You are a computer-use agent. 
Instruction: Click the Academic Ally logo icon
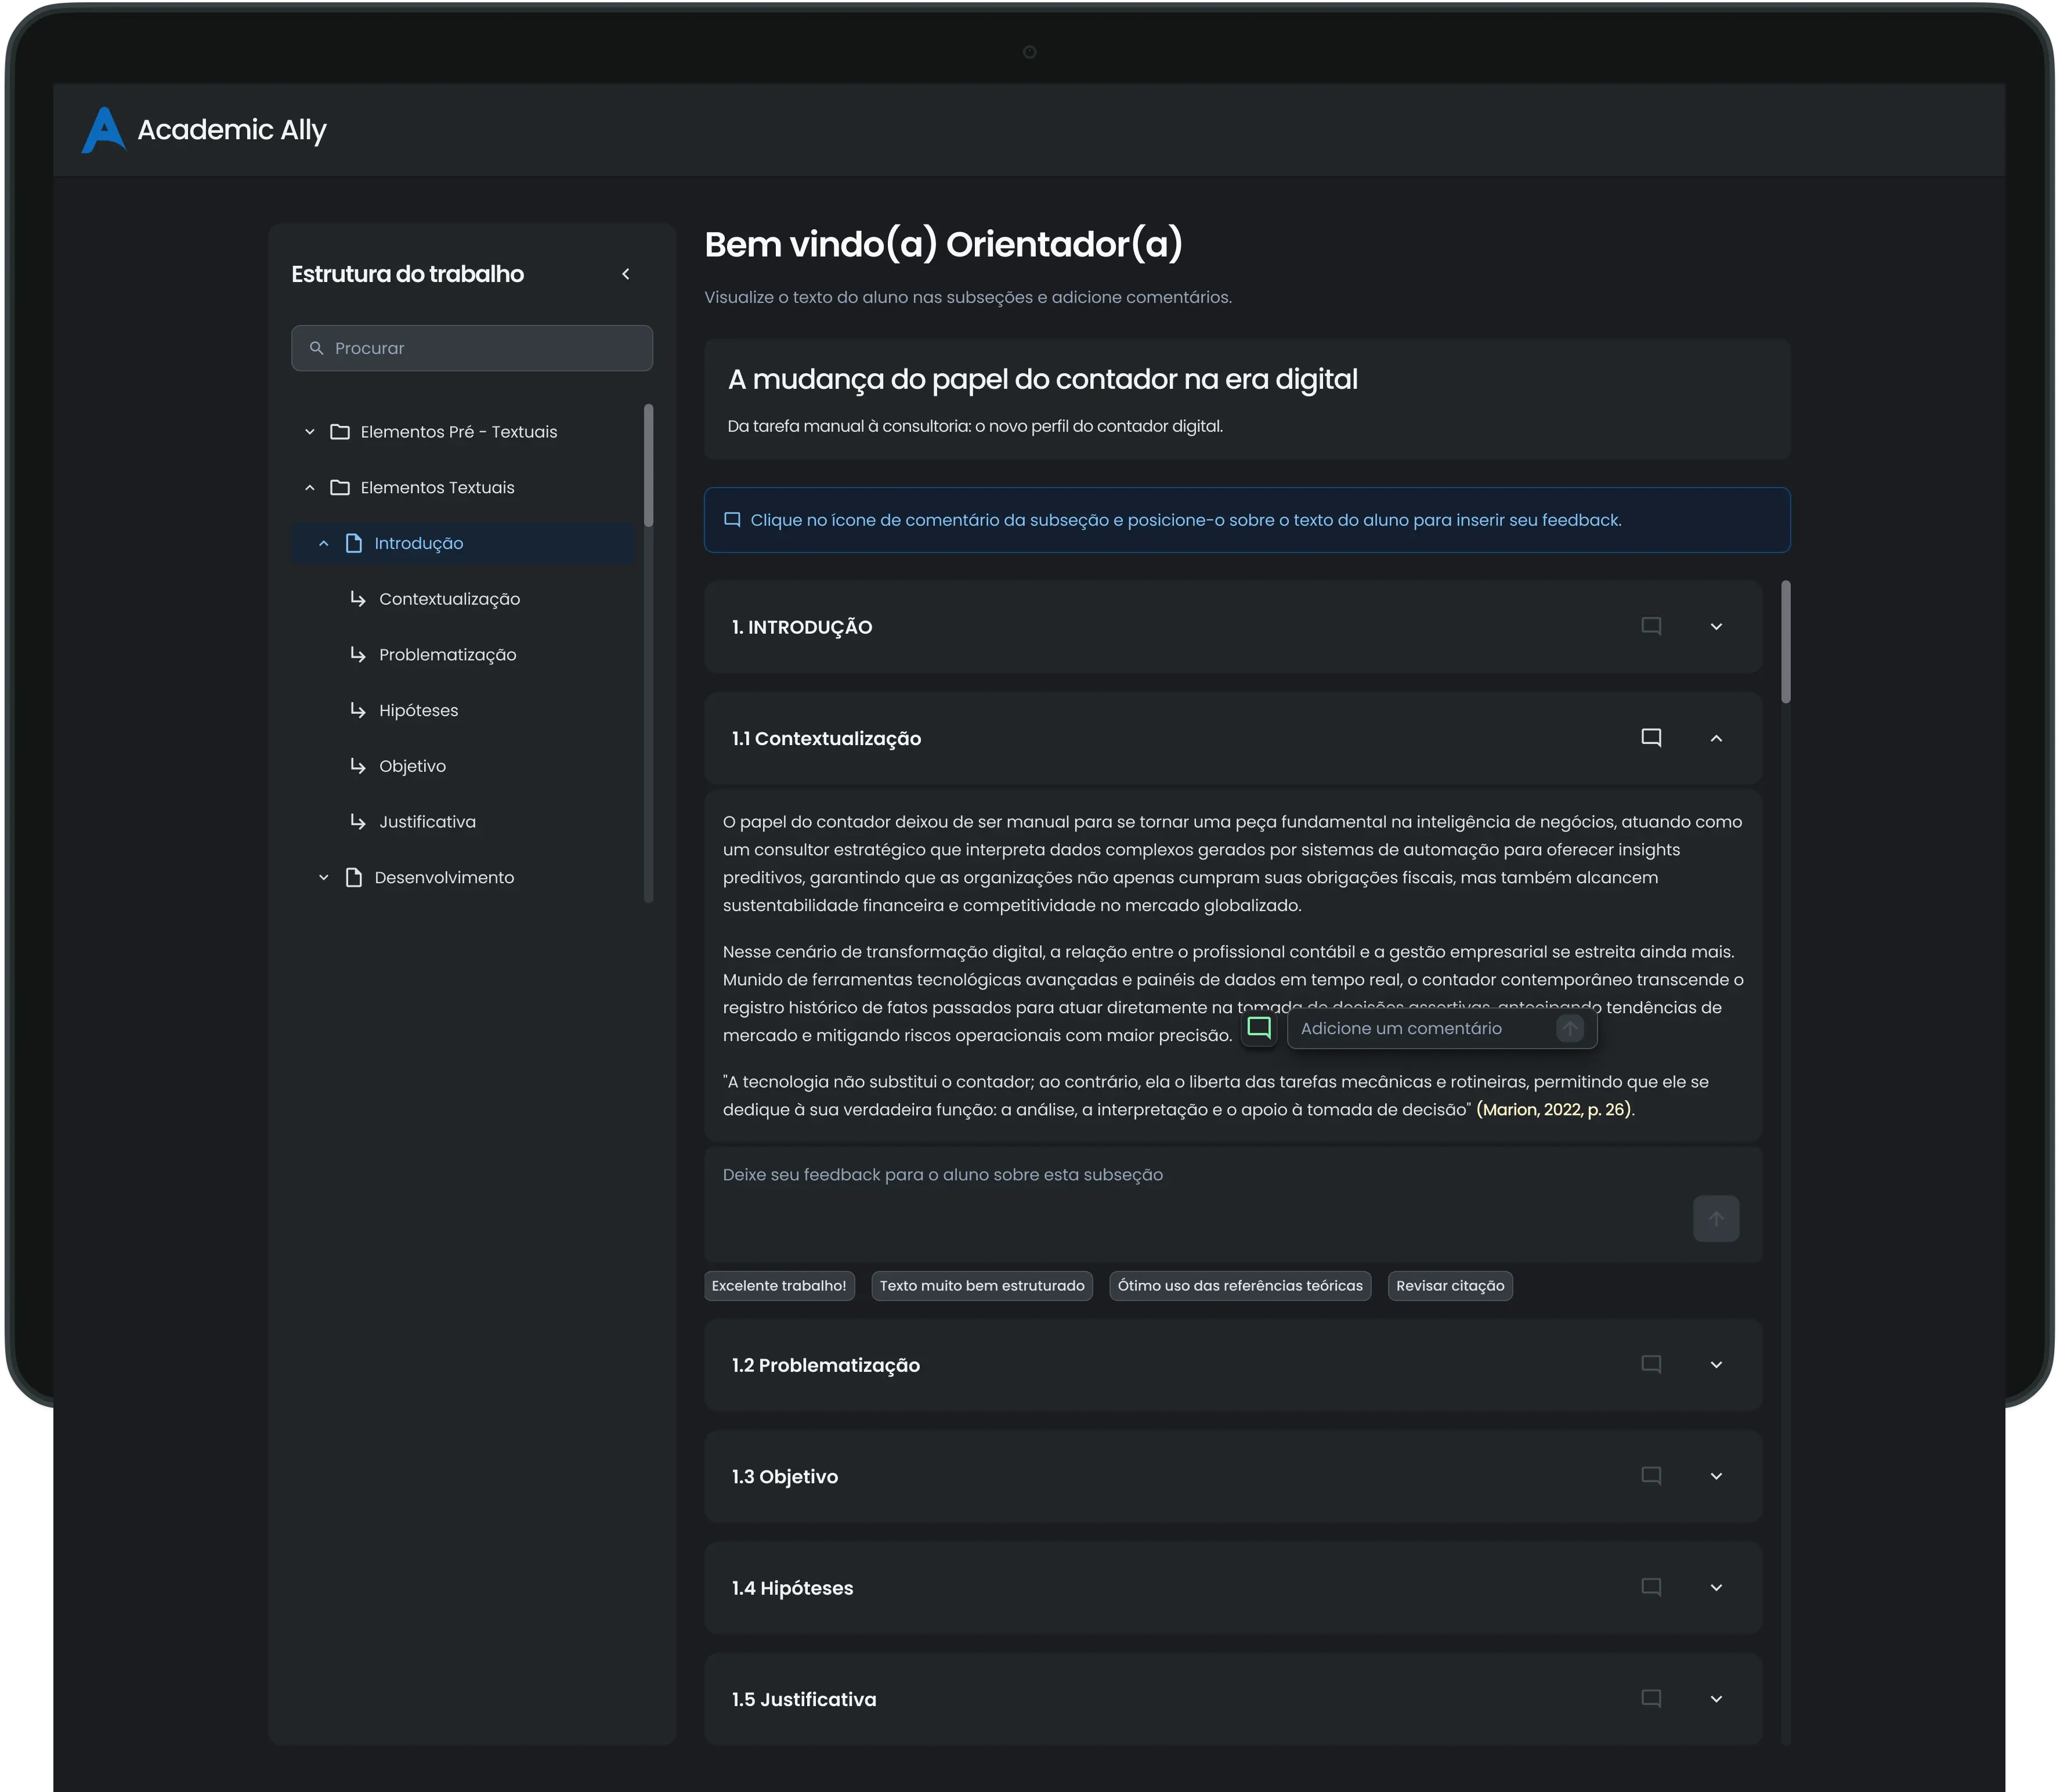[103, 130]
